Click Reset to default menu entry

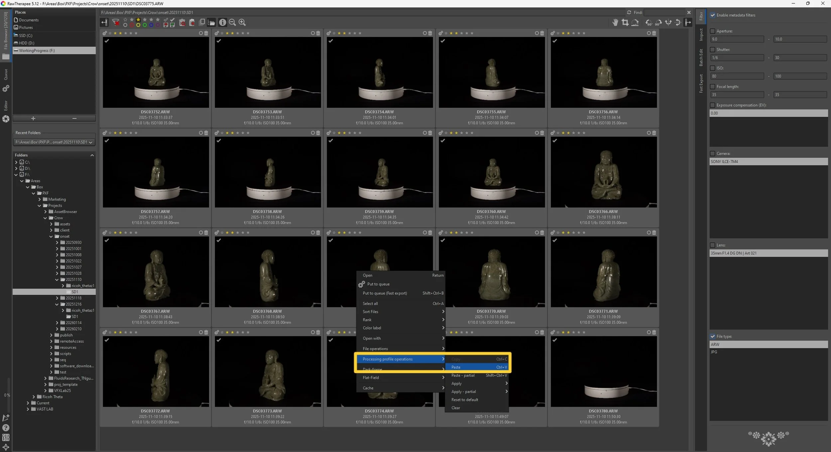coord(464,400)
